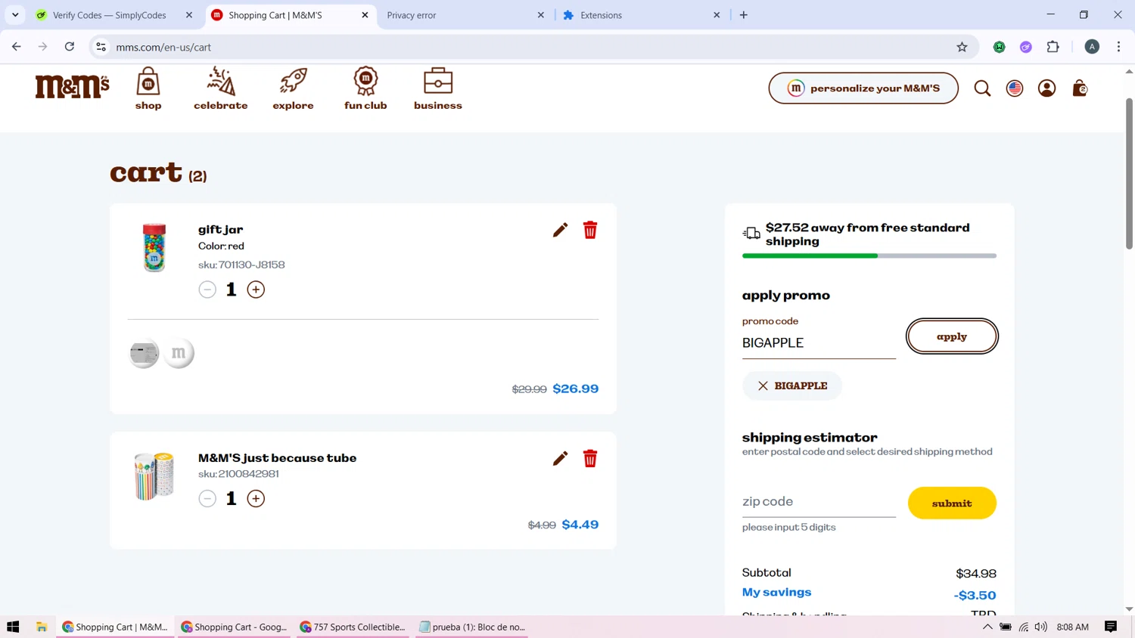Screen dimensions: 1135x638
Task: Decrease gift jar quantity
Action: coord(207,290)
